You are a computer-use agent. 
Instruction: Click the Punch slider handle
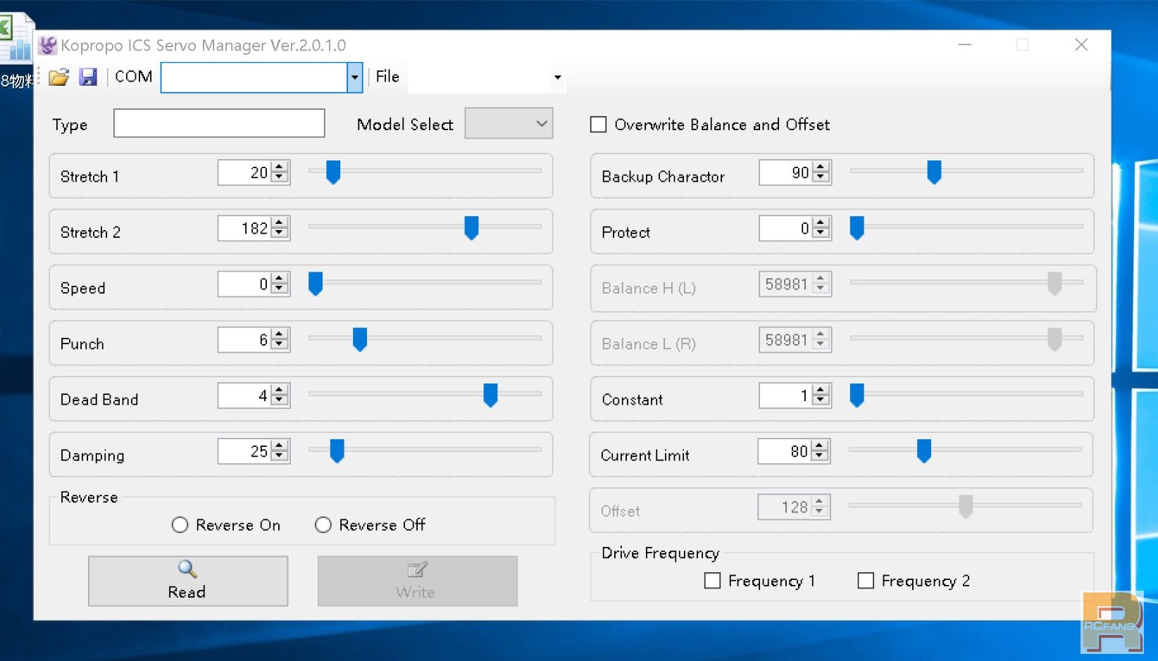click(360, 339)
